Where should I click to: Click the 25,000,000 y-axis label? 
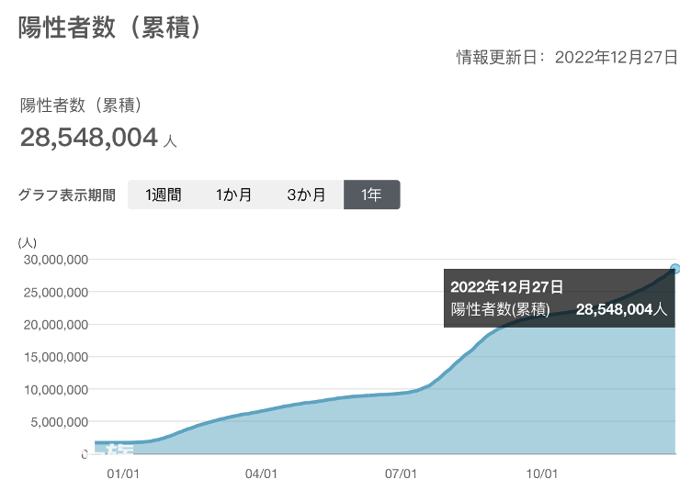coord(56,293)
